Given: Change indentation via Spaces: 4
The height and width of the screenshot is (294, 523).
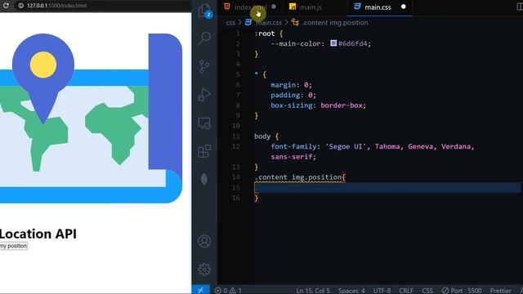Looking at the screenshot, I should (351, 291).
